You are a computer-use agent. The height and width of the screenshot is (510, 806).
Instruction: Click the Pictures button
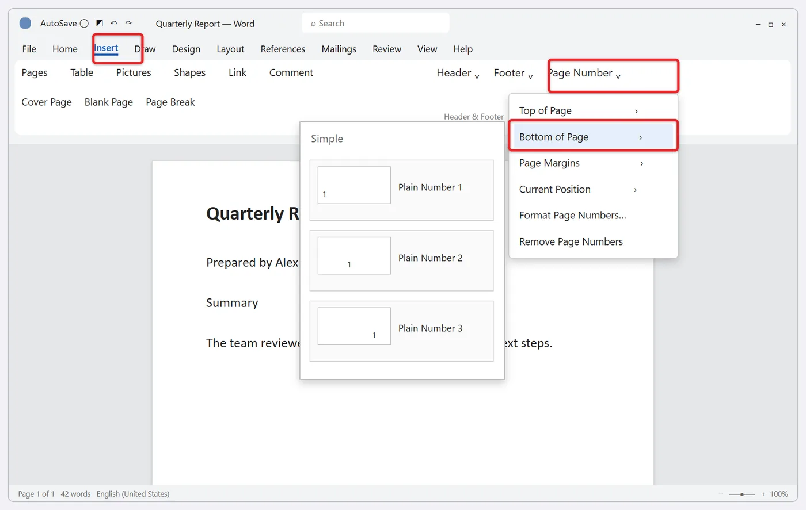[134, 73]
